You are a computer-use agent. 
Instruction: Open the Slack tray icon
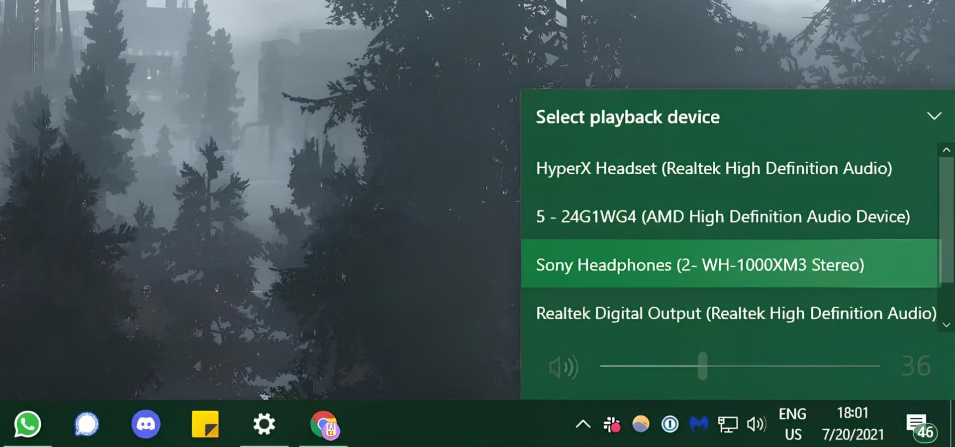tap(612, 424)
